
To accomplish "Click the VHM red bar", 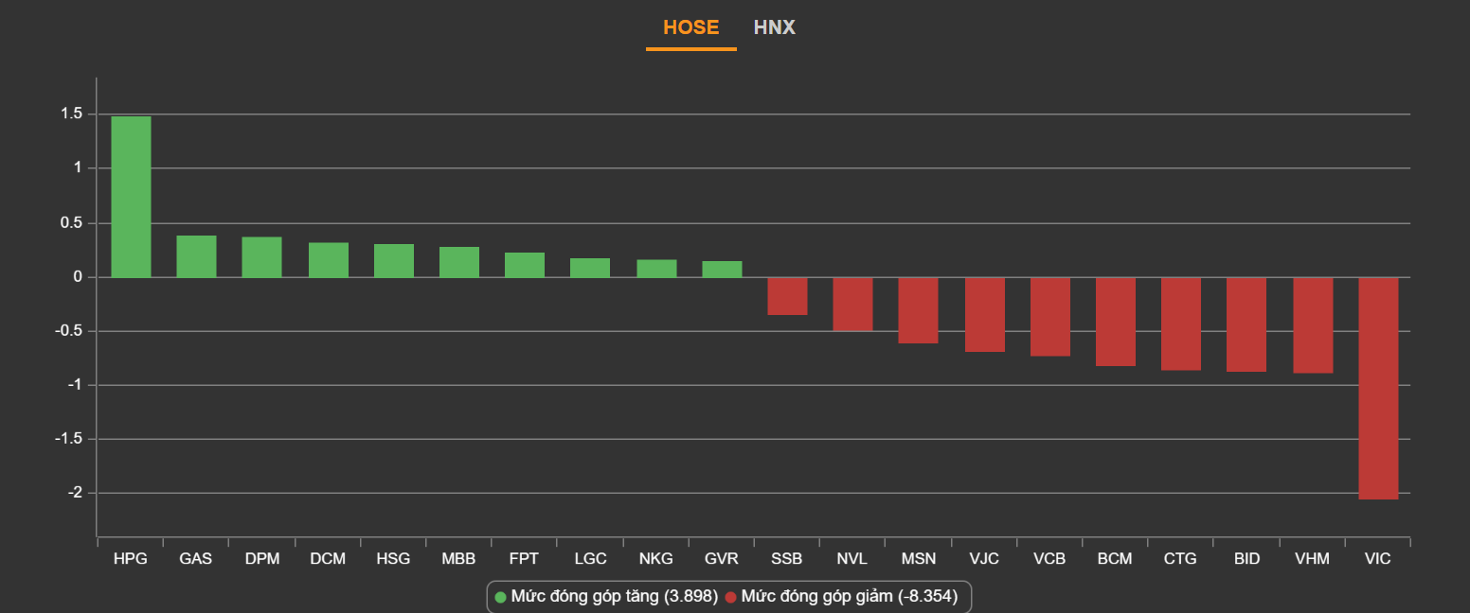I will [x=1313, y=324].
